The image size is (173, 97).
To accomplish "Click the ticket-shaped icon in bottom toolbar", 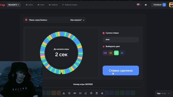I will pos(75,93).
